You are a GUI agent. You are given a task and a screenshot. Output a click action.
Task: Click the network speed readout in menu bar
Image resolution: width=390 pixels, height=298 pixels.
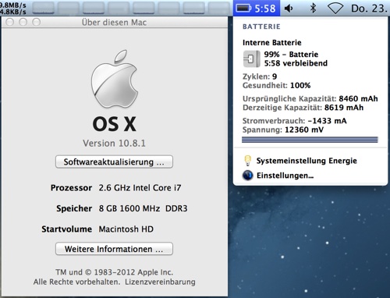click(13, 9)
